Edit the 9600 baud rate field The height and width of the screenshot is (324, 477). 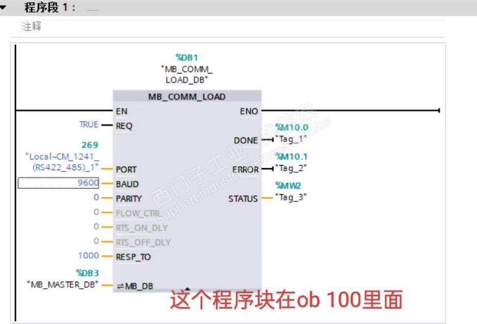[x=58, y=183]
